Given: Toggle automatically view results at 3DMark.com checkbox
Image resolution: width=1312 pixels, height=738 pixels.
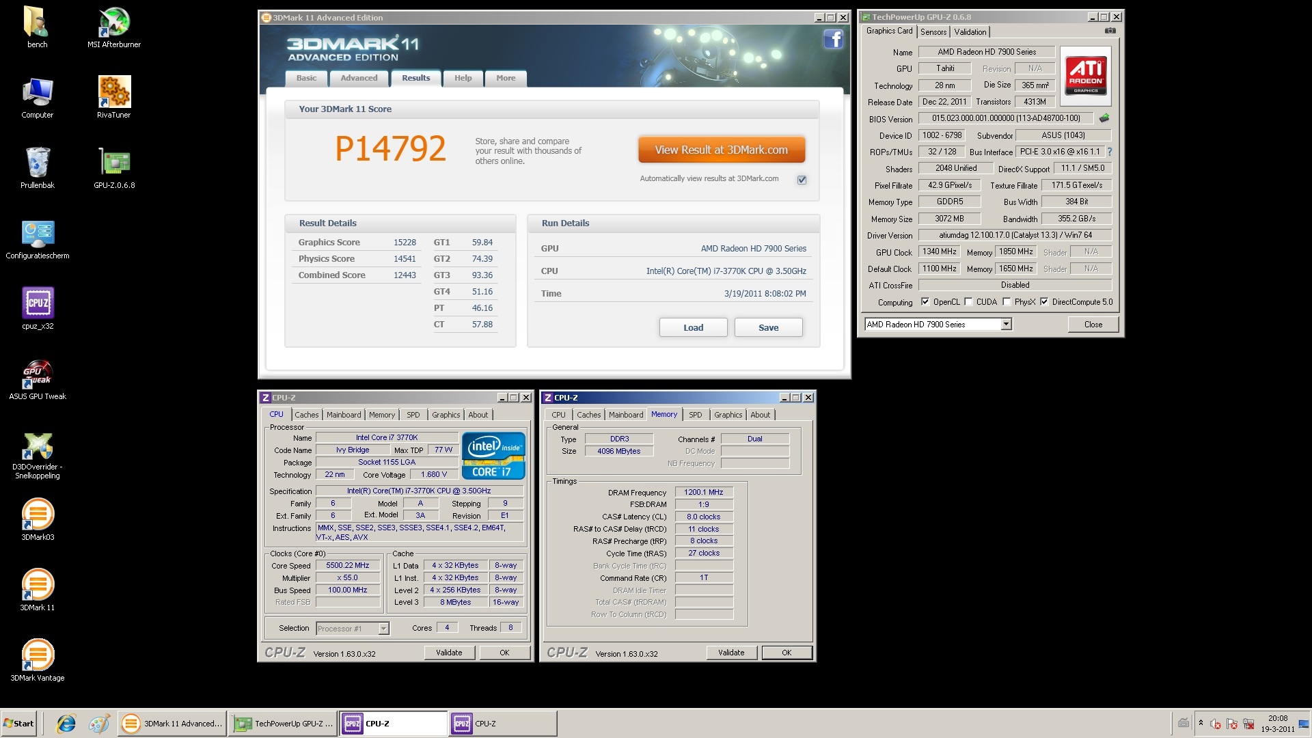Looking at the screenshot, I should (802, 180).
